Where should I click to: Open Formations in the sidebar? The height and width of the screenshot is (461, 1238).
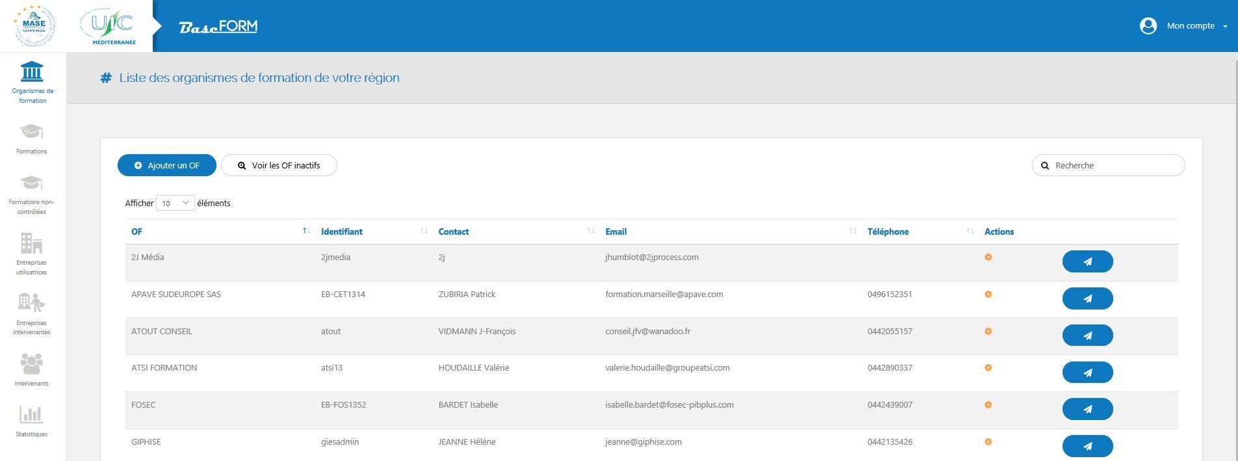coord(32,132)
